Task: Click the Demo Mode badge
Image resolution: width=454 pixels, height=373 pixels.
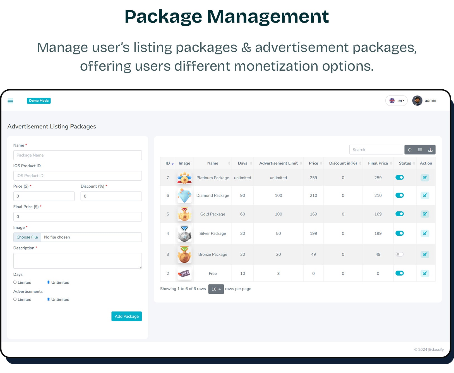Action: pos(39,101)
